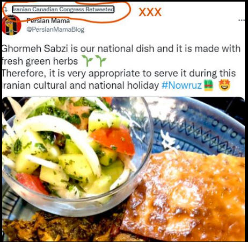248x242 pixels.
Task: Click the orange hand-drawn circle annotation
Action: coord(67,11)
